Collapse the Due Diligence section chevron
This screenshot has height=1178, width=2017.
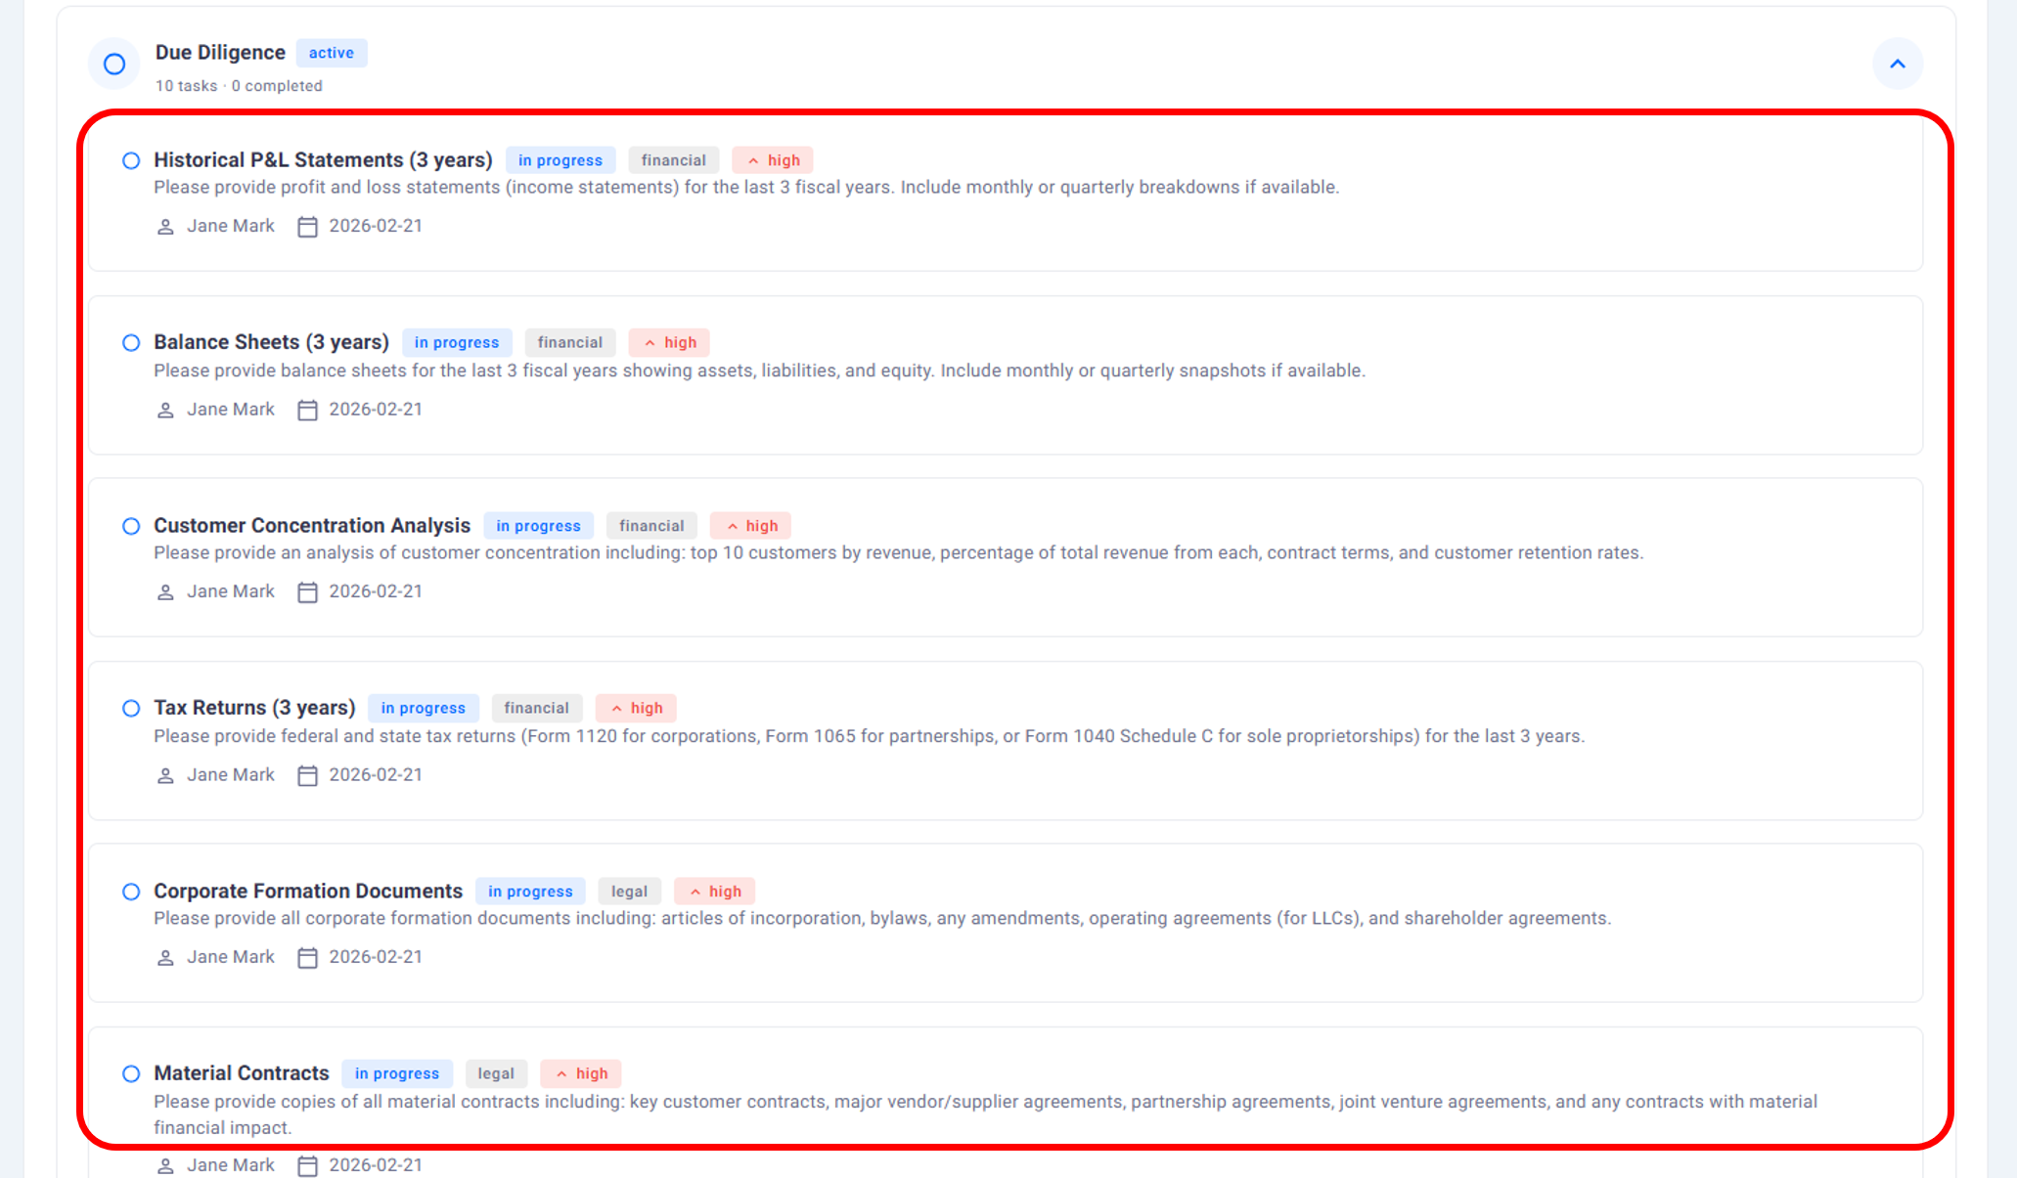1897,65
